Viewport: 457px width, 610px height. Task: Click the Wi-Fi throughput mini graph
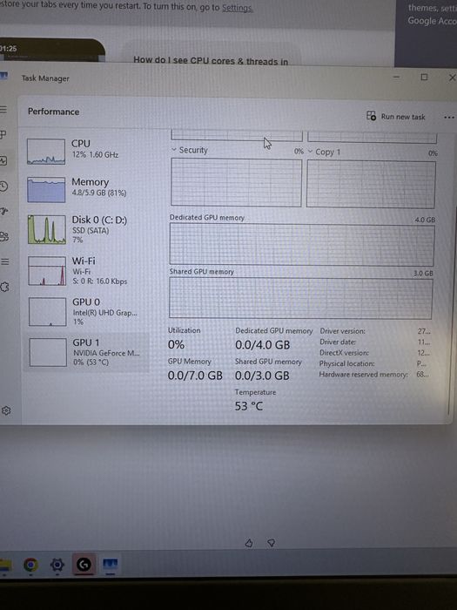47,271
